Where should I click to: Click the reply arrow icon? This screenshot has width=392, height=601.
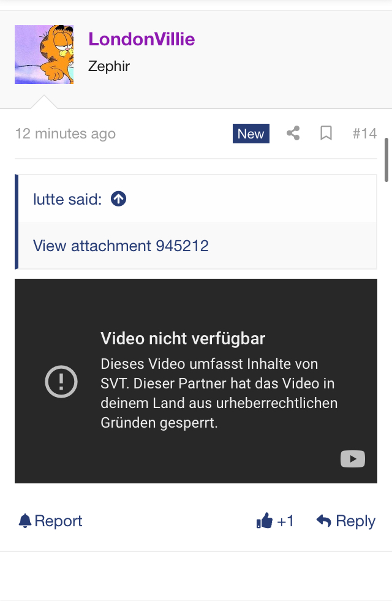click(x=324, y=521)
